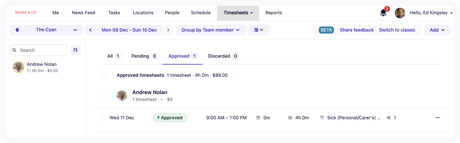Image resolution: width=460 pixels, height=143 pixels.
Task: Open the filter settings dropdown
Action: 259,30
